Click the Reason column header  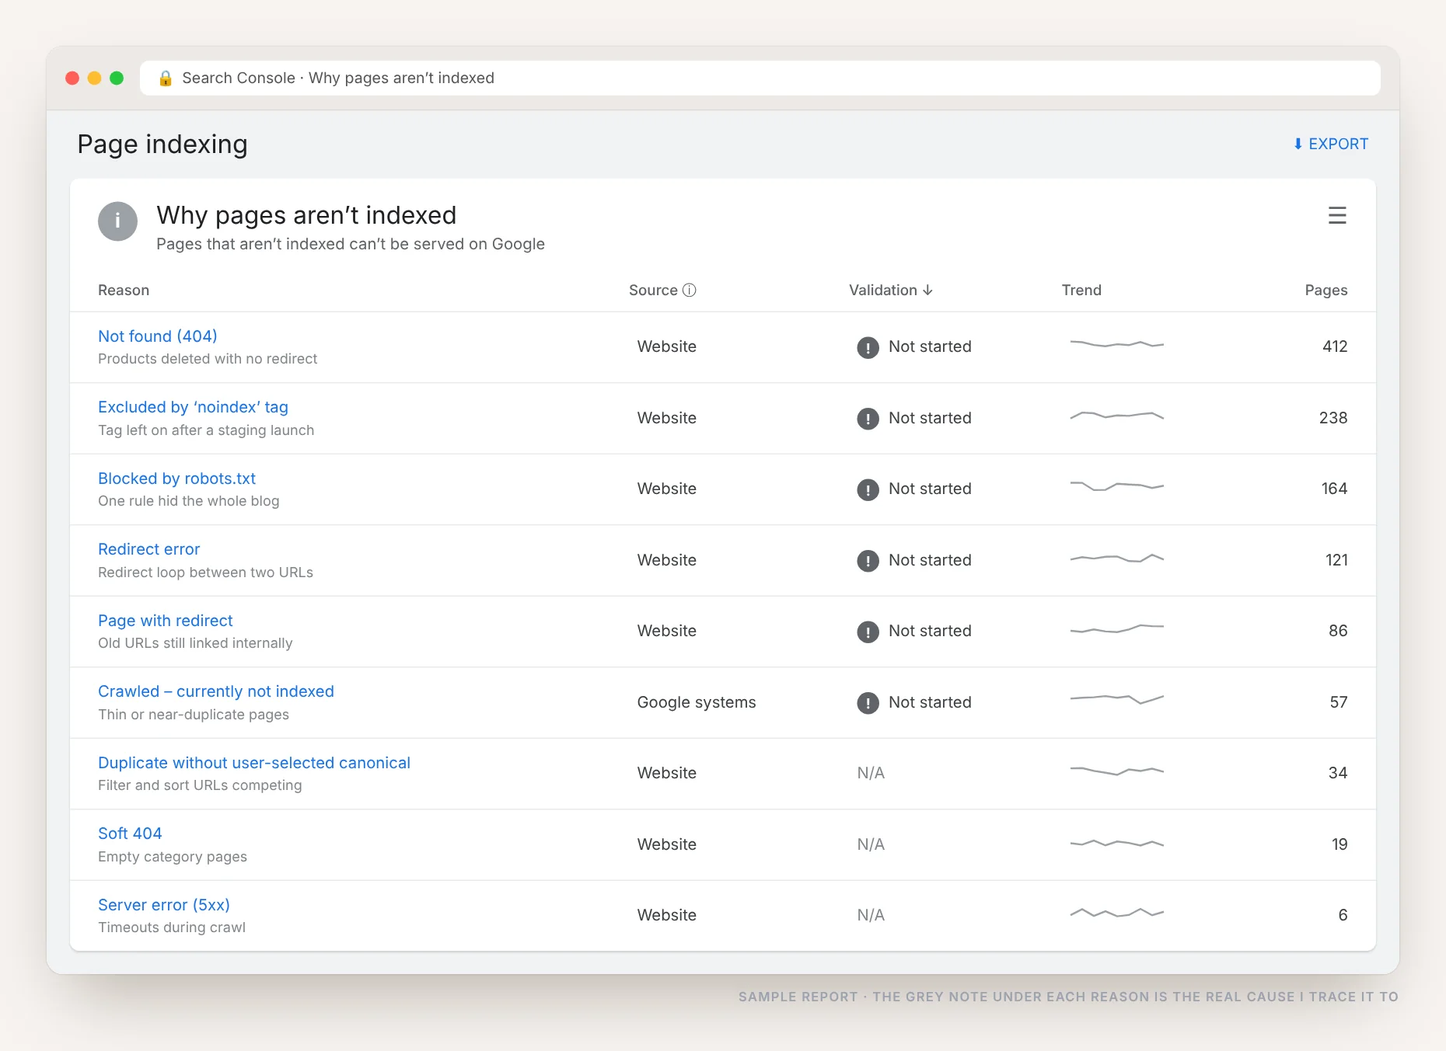click(124, 290)
